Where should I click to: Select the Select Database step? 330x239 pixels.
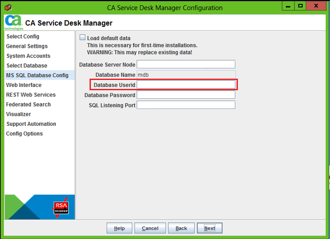click(27, 65)
